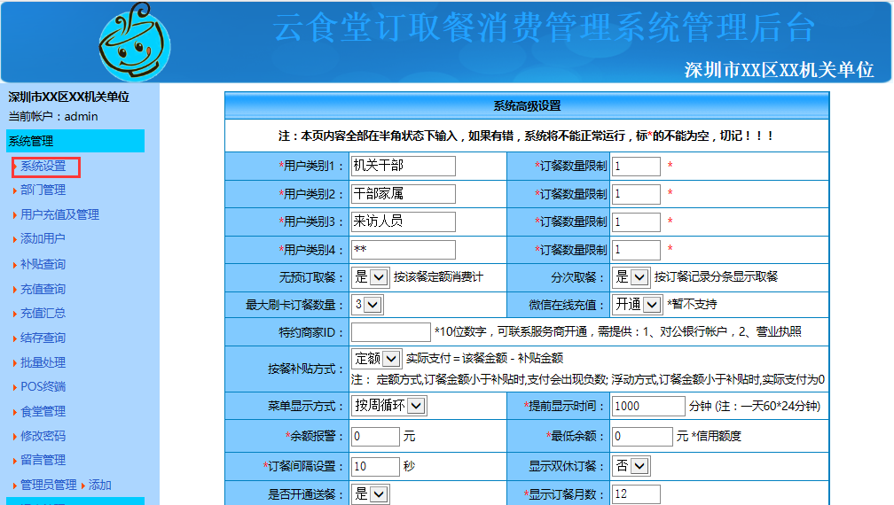Select the 系统管理 menu header
Image resolution: width=894 pixels, height=505 pixels.
31,141
